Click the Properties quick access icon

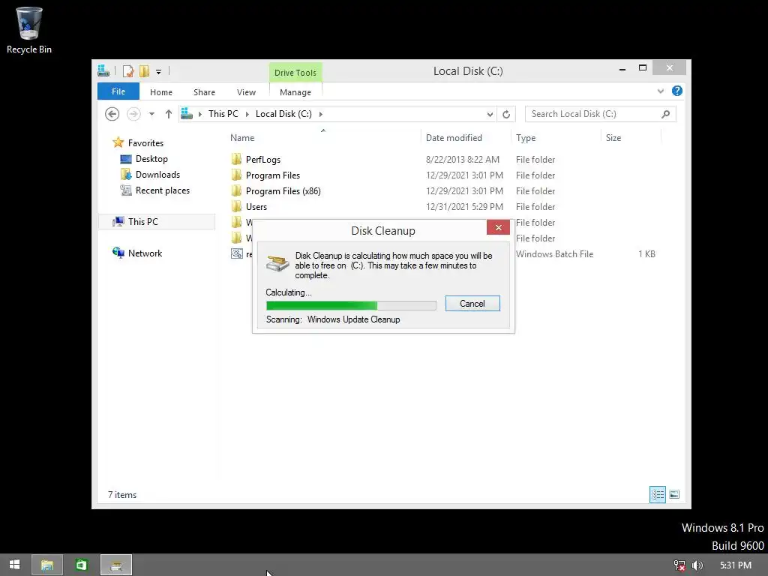click(x=127, y=71)
